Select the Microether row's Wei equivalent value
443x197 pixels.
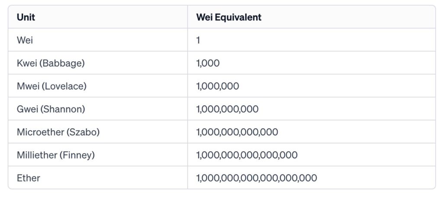[237, 132]
